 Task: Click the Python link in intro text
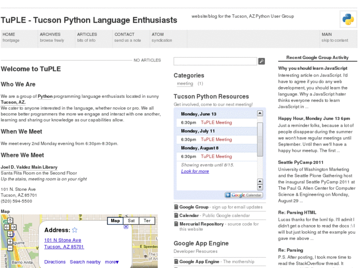[x=45, y=96]
